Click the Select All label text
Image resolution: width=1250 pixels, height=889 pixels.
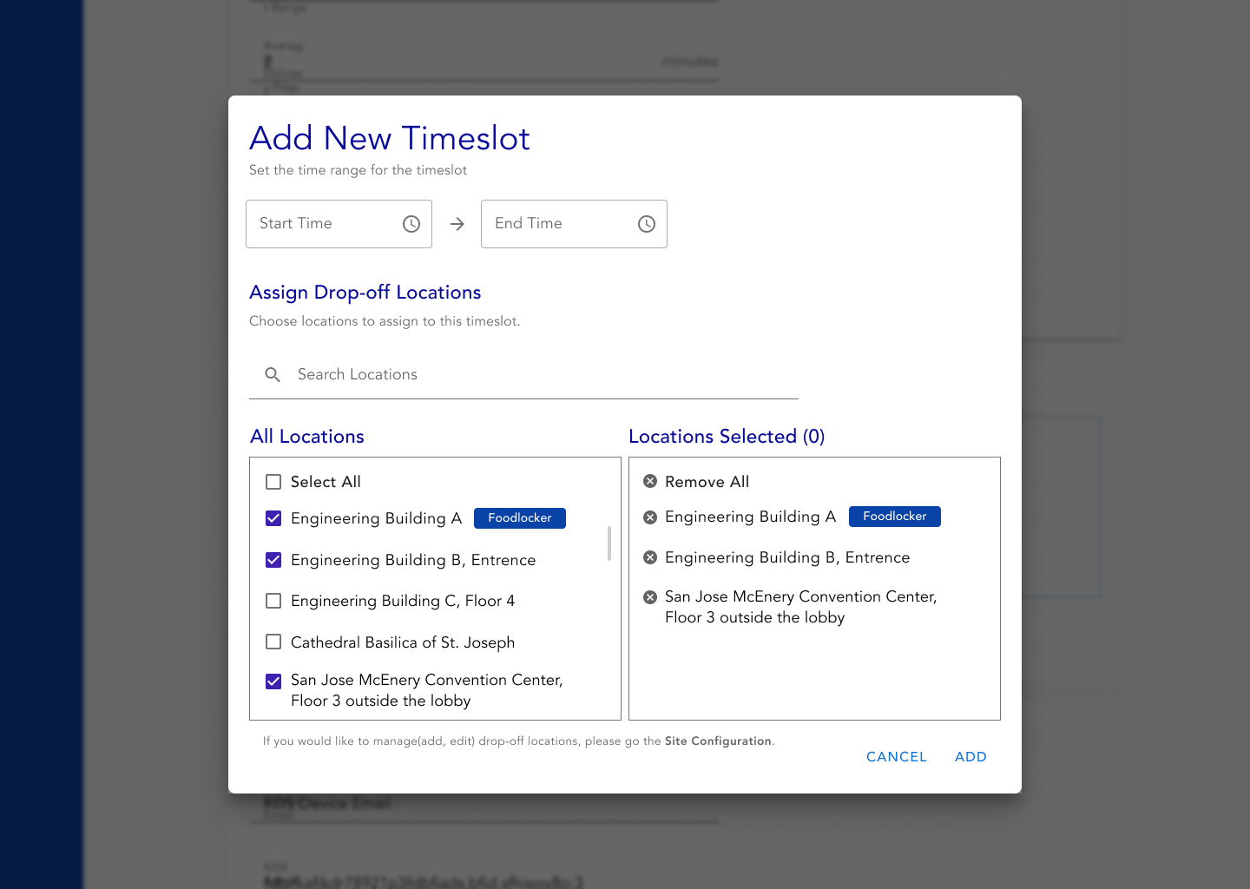pyautogui.click(x=326, y=482)
